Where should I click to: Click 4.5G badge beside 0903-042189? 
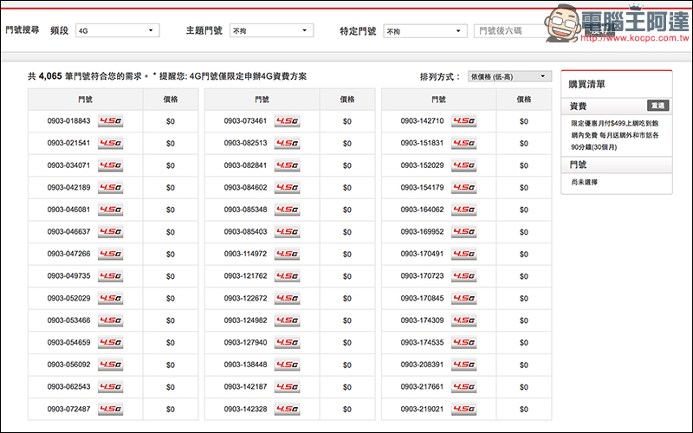click(x=111, y=187)
